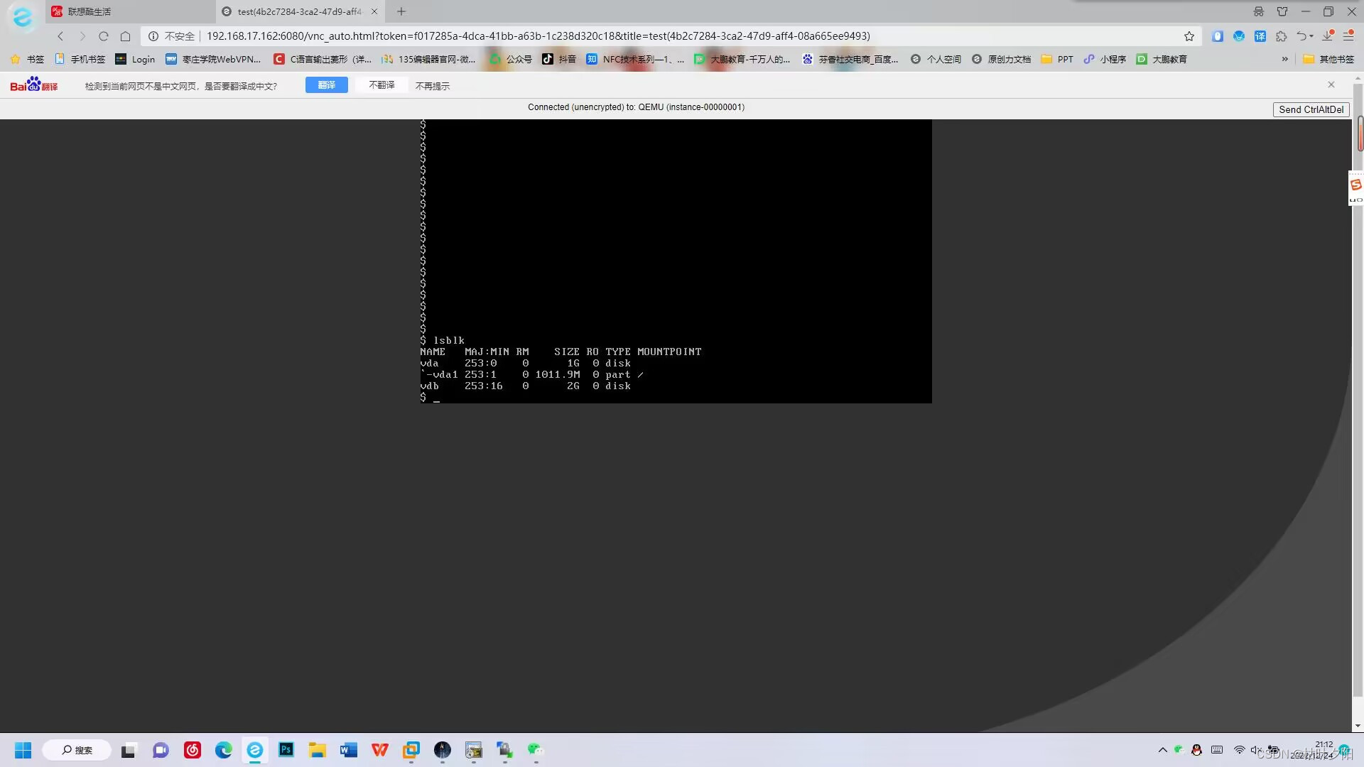This screenshot has width=1364, height=767.
Task: Expand hidden icons with the tray chevron
Action: coord(1163,750)
